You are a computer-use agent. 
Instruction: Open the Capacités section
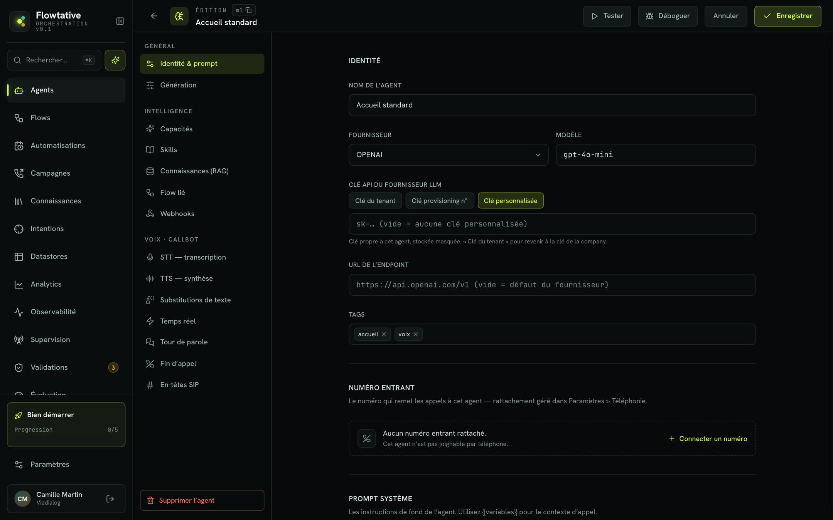coord(202,129)
